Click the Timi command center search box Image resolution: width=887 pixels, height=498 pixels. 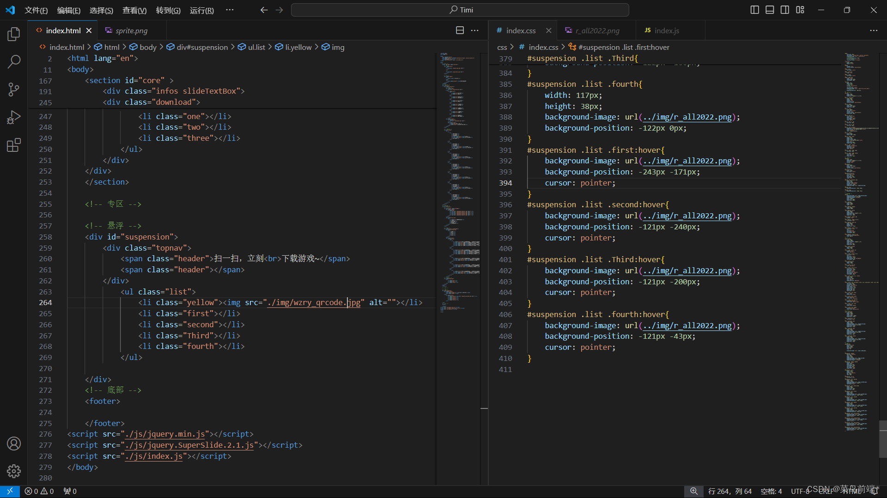tap(460, 10)
